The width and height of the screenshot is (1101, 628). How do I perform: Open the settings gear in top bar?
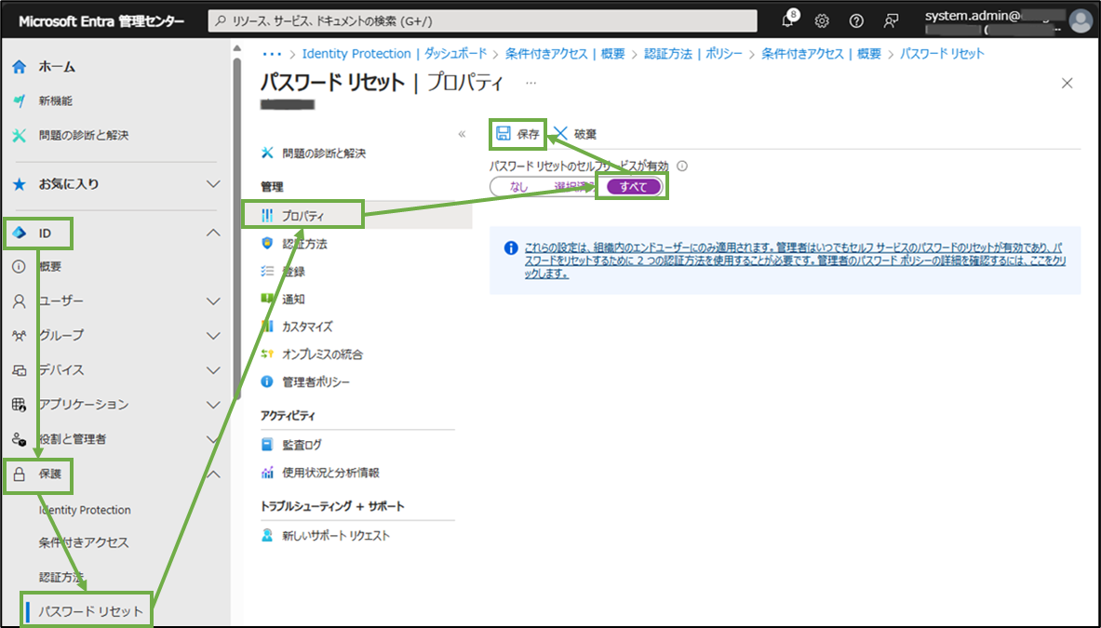click(x=821, y=20)
